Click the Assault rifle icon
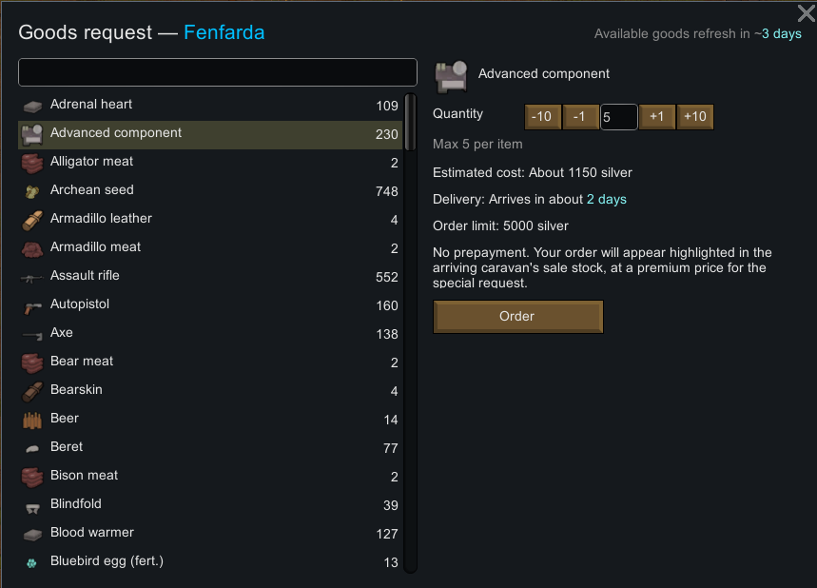The width and height of the screenshot is (817, 588). click(32, 279)
